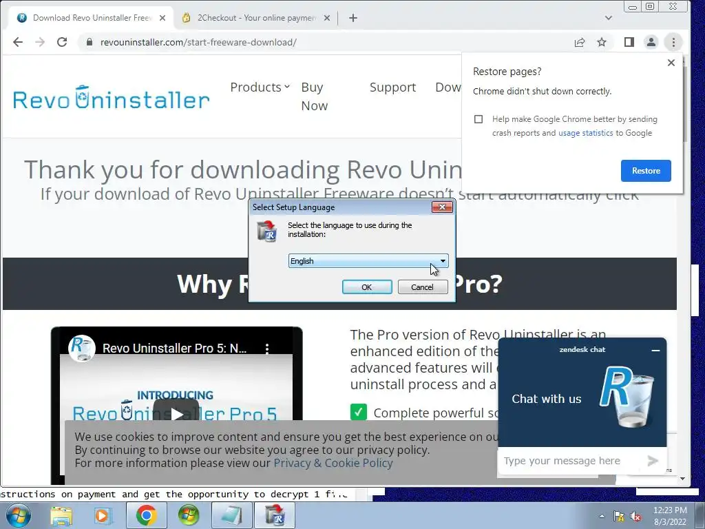Click the browser forward arrow
This screenshot has height=529, width=705.
(x=40, y=42)
